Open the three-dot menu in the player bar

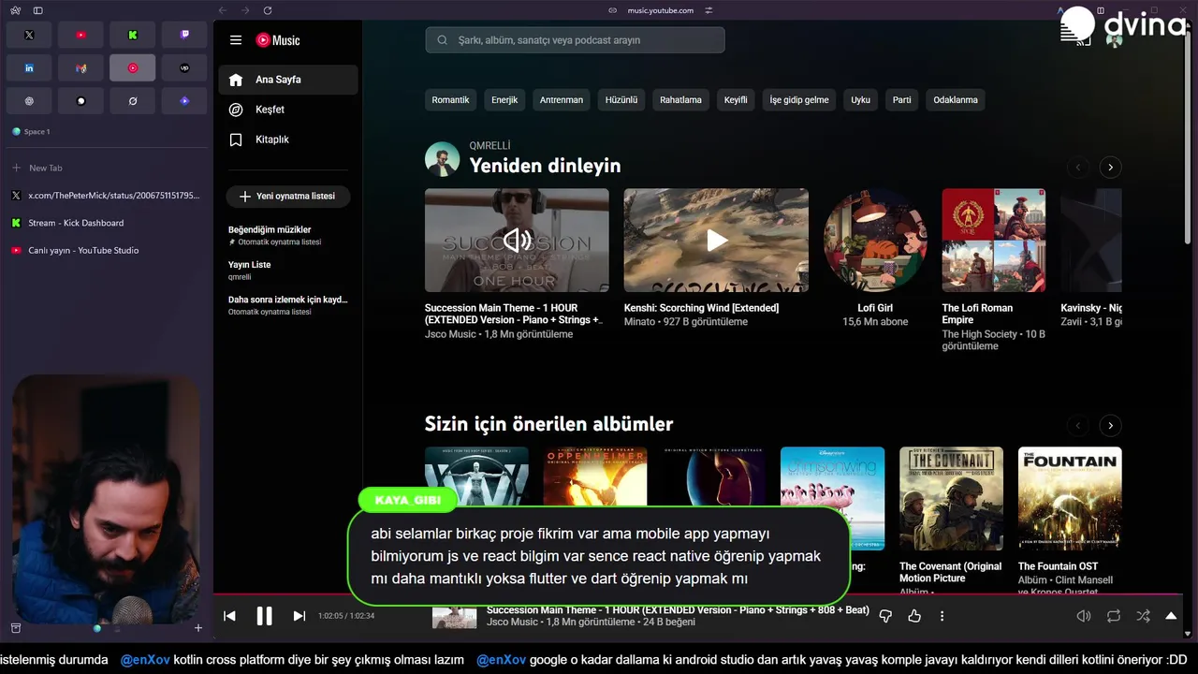[x=942, y=616]
